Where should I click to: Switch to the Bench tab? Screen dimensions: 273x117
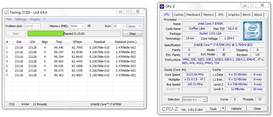(246, 15)
